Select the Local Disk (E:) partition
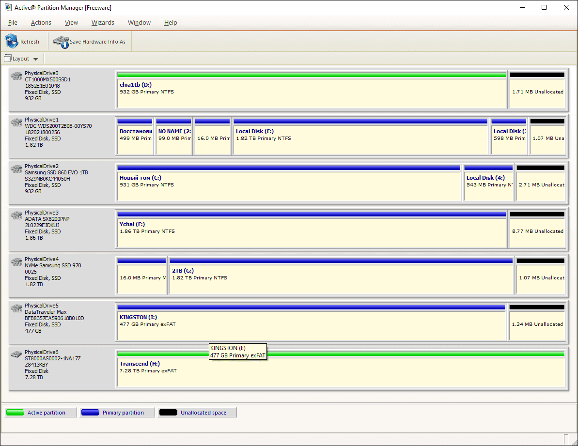578x446 pixels. tap(360, 136)
